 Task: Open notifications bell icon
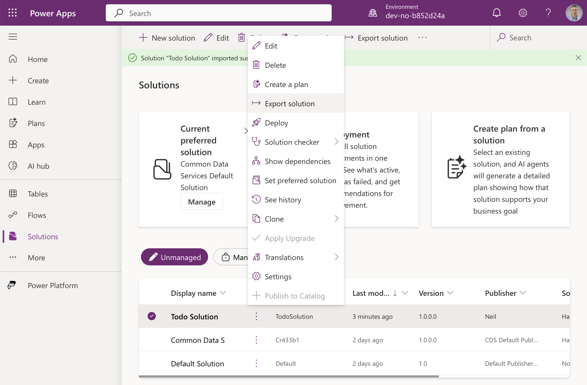pos(496,13)
